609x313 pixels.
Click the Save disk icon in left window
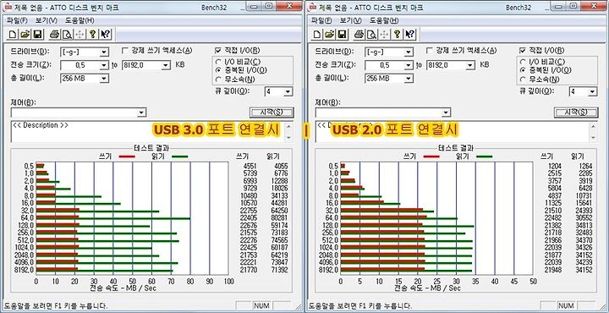[38, 34]
